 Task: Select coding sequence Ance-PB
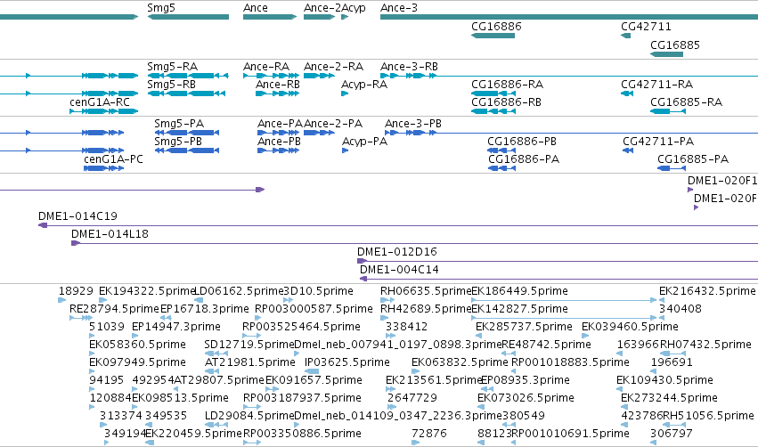coord(279,150)
